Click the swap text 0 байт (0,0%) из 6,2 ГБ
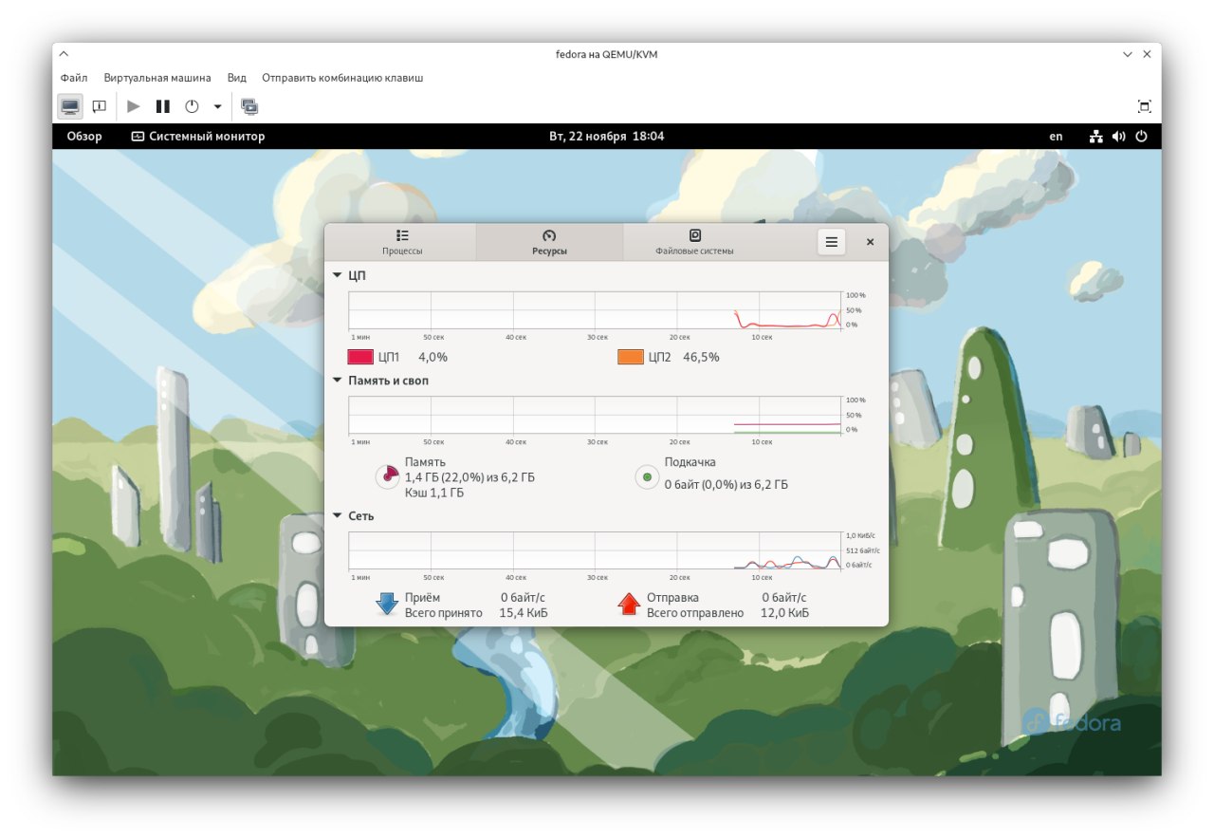Screen dimensions: 1214x838 click(x=727, y=484)
